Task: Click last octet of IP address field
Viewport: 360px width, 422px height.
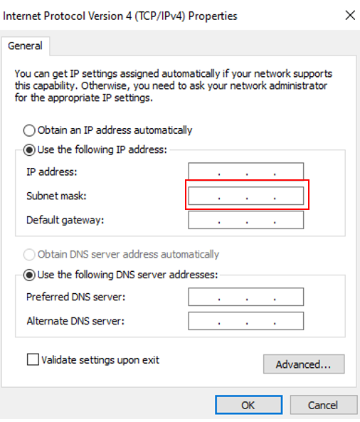Action: [x=289, y=172]
